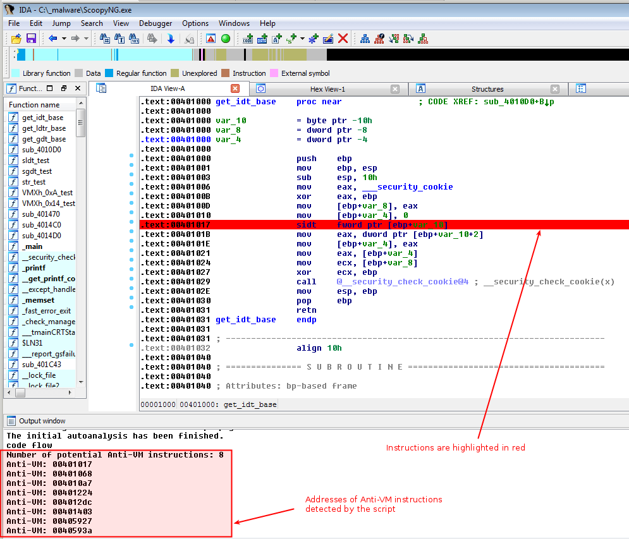Open the Debugger menu
The width and height of the screenshot is (629, 539).
(155, 23)
